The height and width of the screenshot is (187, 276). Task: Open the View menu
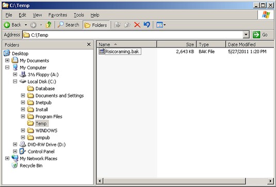coord(37,15)
